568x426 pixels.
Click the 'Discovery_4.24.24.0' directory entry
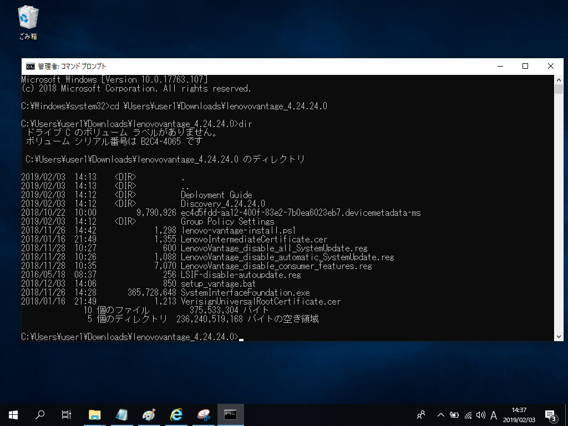(223, 204)
